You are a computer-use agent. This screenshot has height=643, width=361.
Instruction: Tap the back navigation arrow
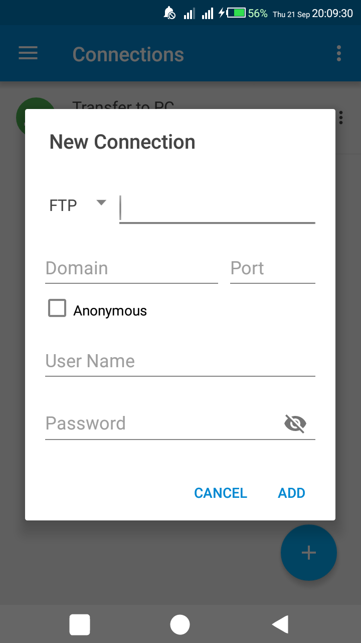280,624
